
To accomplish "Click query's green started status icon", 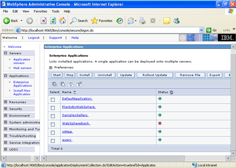I will point(160,140).
